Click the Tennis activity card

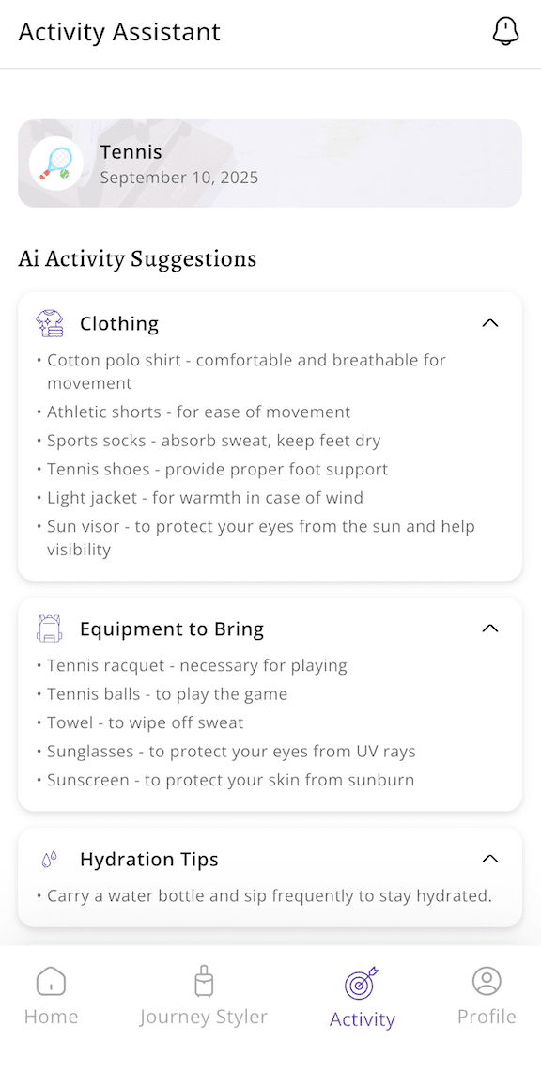pos(270,163)
